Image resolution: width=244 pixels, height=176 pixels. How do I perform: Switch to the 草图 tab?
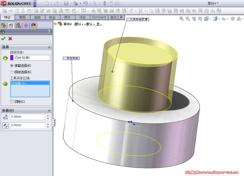[x=22, y=17]
